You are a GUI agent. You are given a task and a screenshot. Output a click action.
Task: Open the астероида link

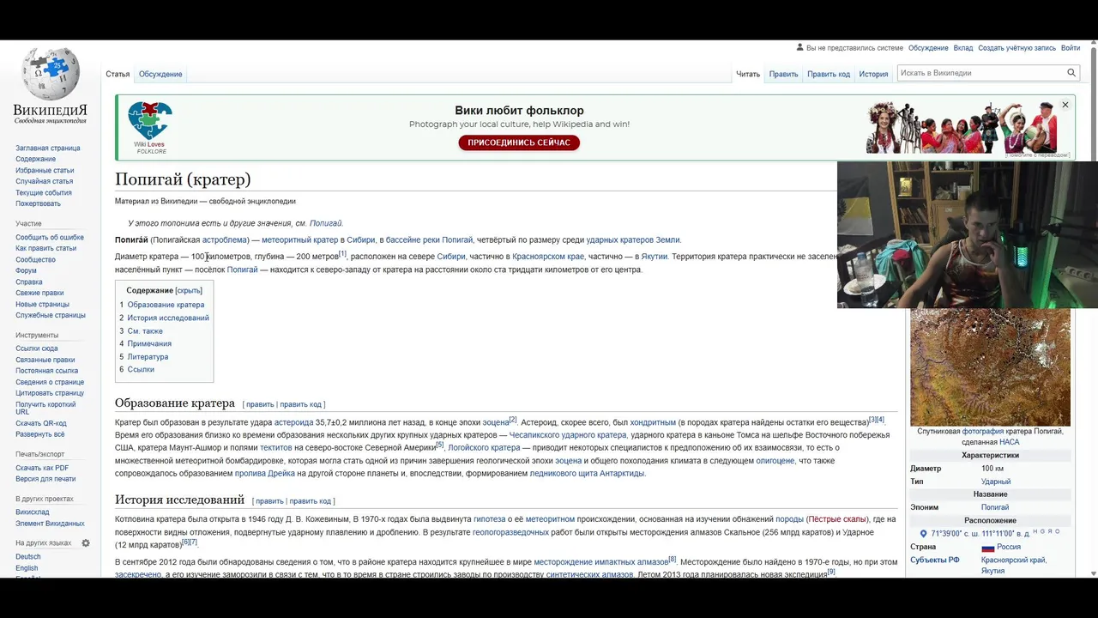point(293,422)
